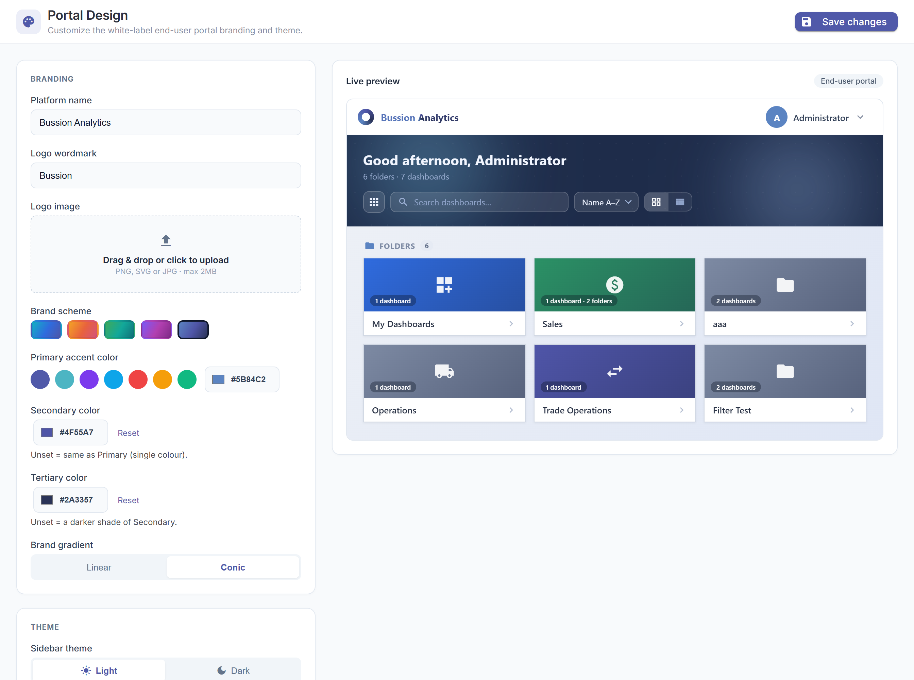Click the swap arrows icon on Trade Operations
914x680 pixels.
[x=614, y=371]
